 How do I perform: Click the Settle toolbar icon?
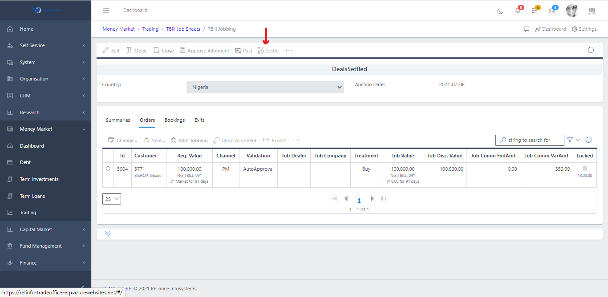tap(261, 51)
